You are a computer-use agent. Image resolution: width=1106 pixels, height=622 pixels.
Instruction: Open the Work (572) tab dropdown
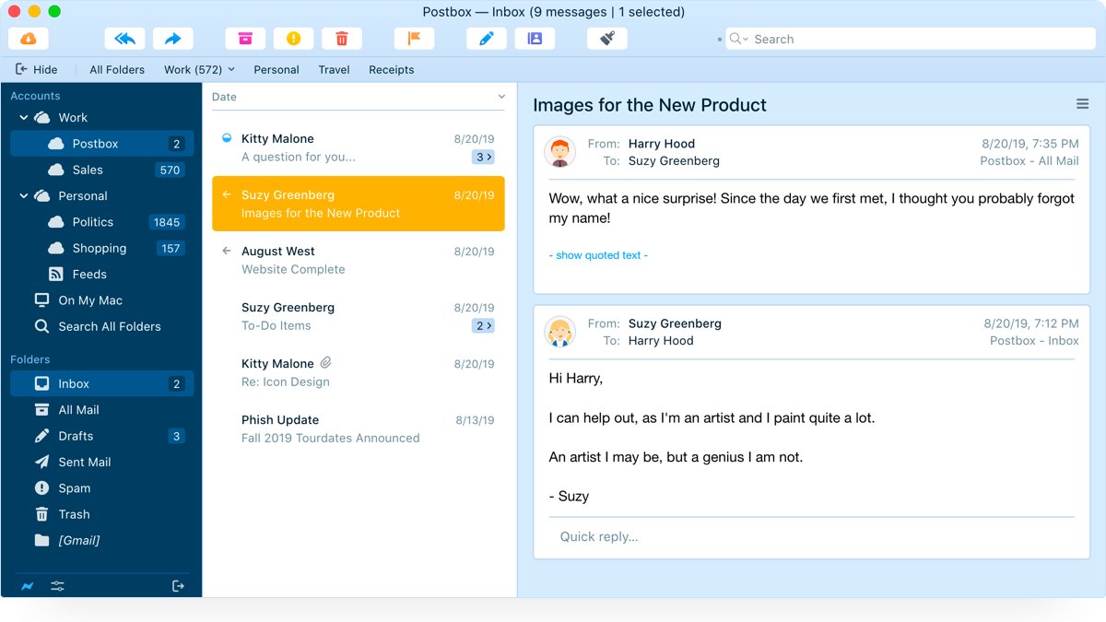coord(199,69)
